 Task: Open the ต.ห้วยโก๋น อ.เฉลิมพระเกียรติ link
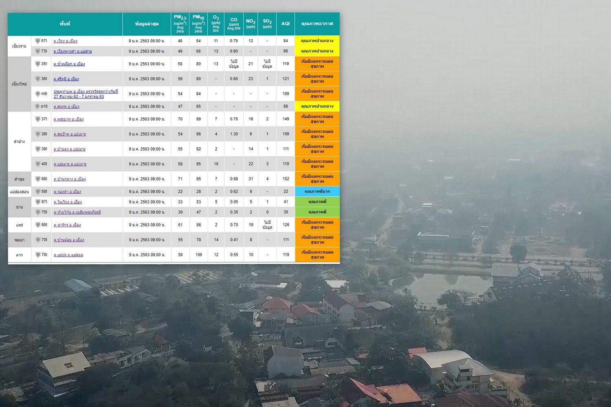77,212
